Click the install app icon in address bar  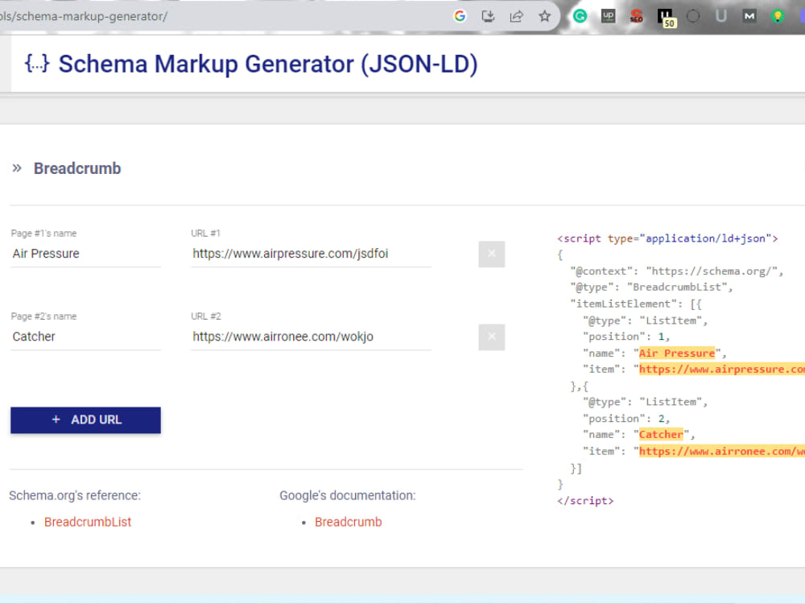tap(488, 16)
